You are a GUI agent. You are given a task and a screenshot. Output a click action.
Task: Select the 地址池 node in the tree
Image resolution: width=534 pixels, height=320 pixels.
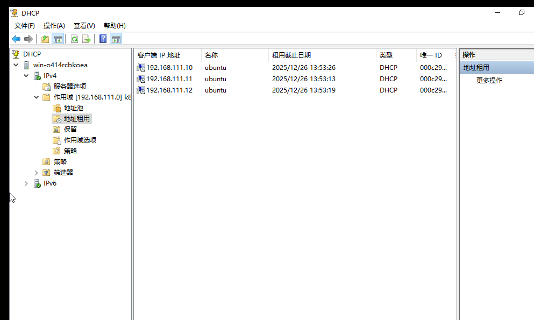tap(73, 108)
